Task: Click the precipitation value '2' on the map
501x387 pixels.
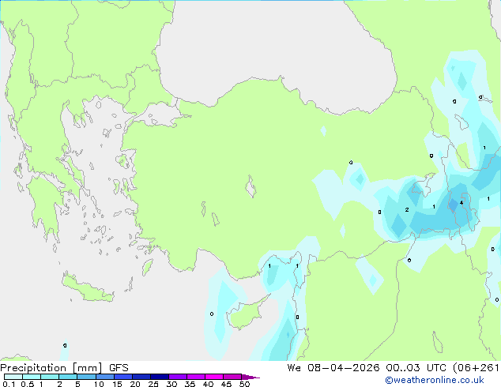Action: [x=407, y=209]
